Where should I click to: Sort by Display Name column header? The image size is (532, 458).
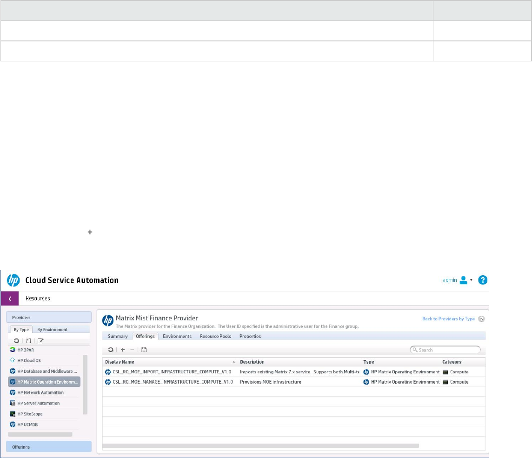coord(120,362)
